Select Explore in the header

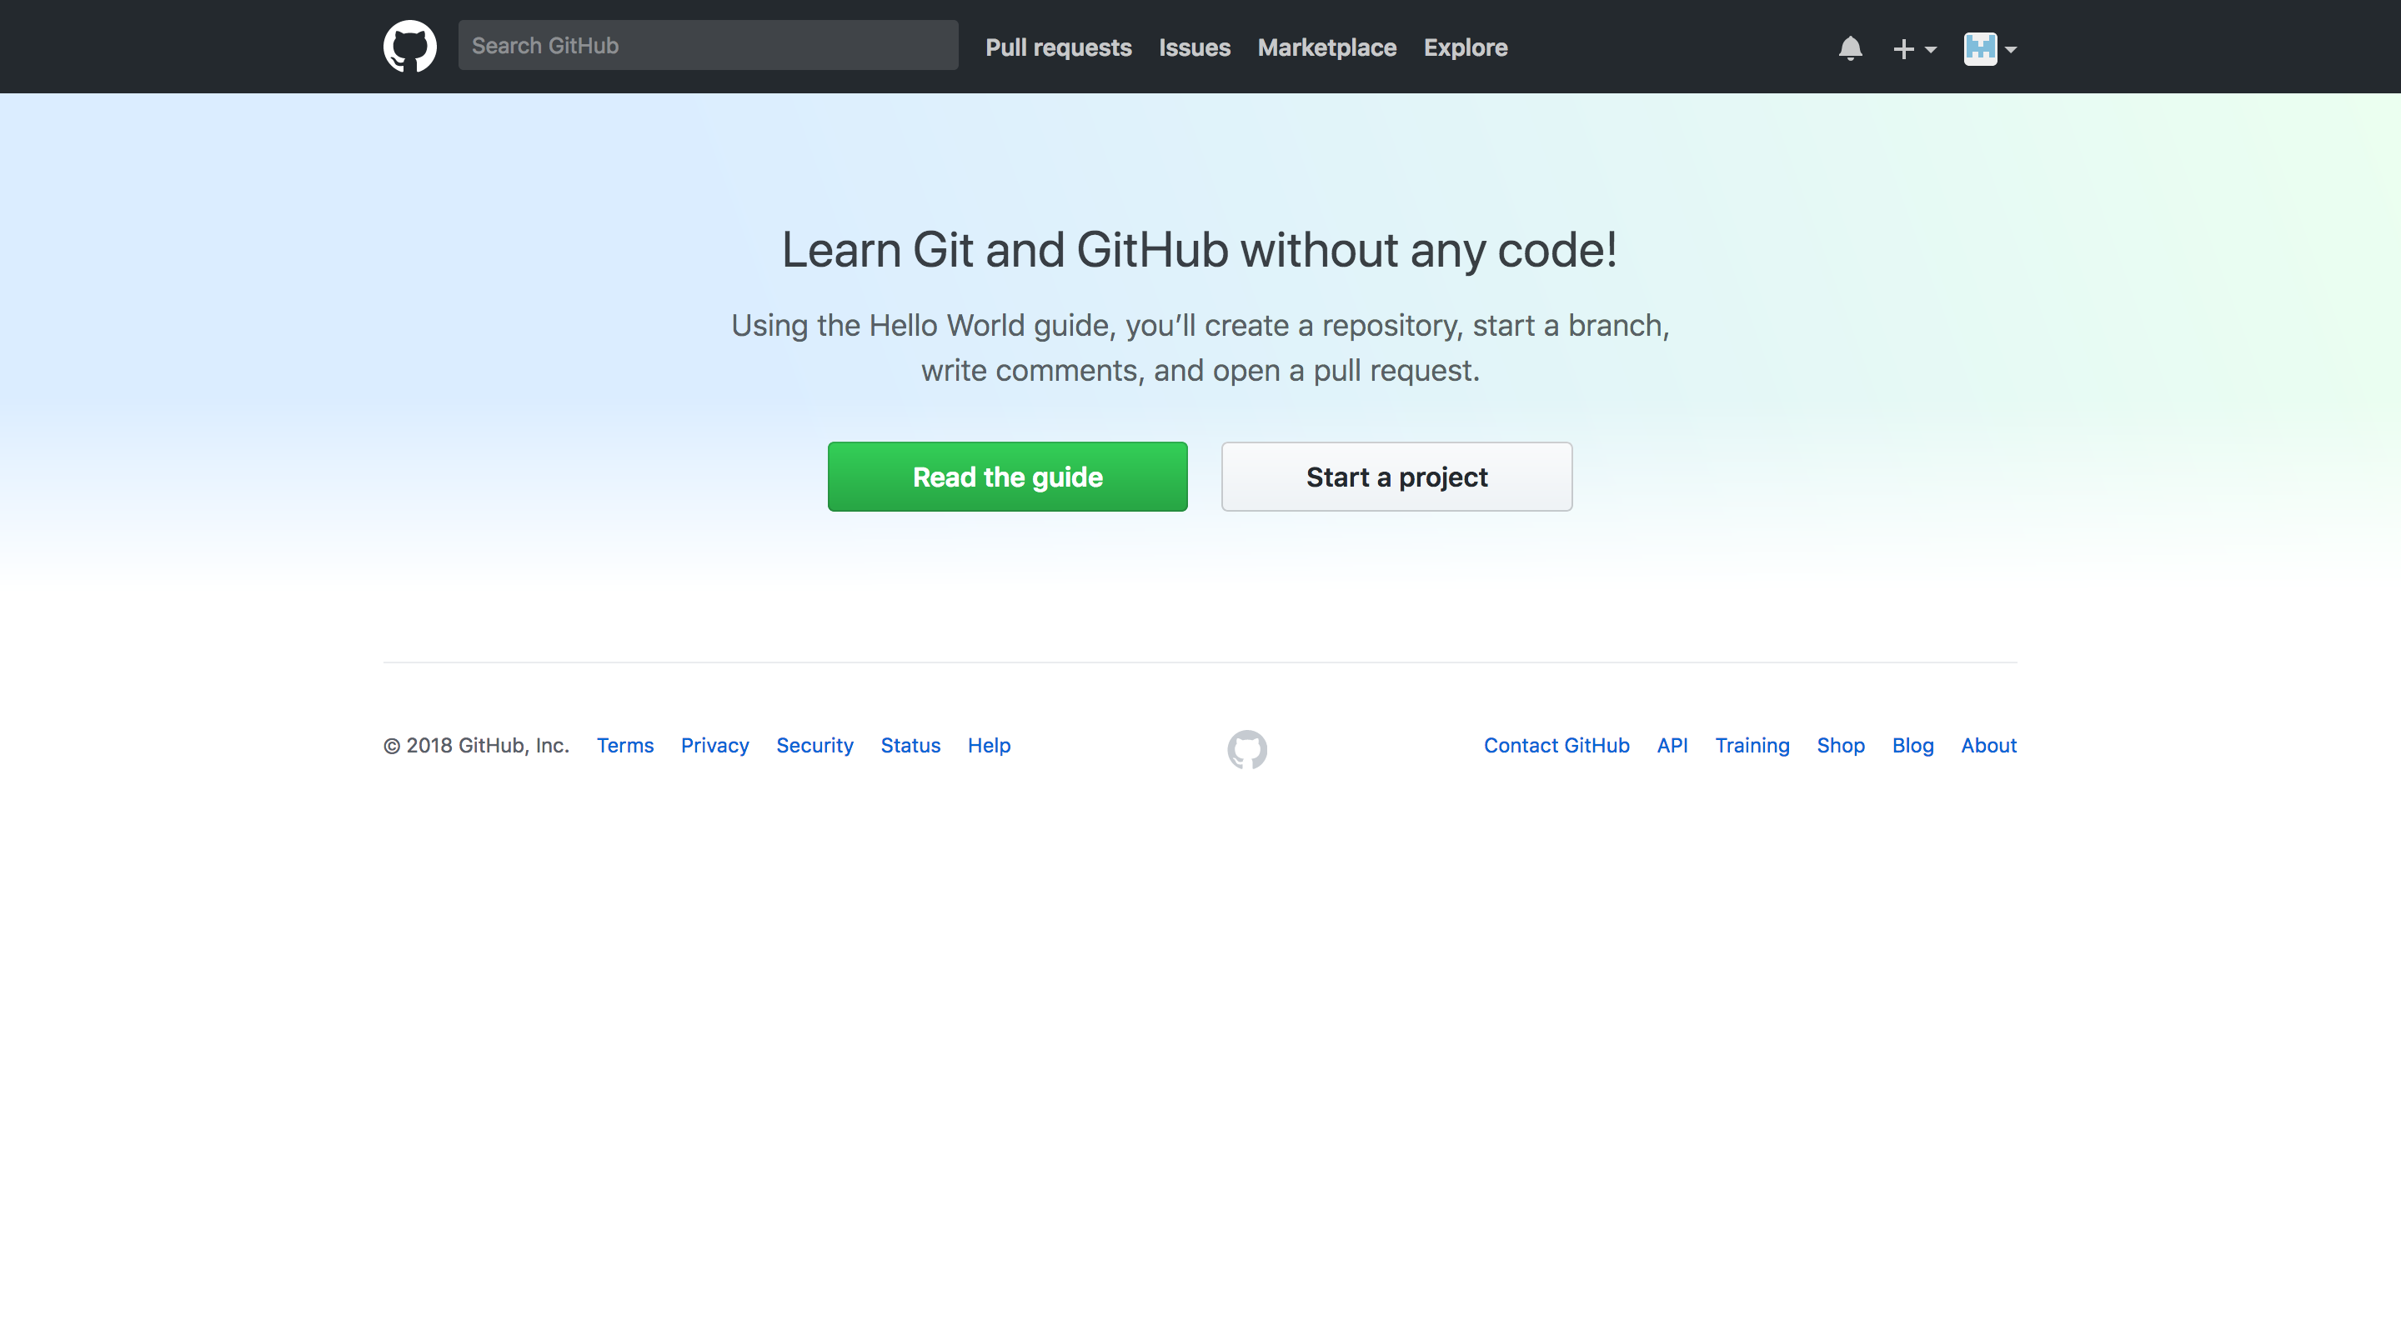click(1466, 47)
